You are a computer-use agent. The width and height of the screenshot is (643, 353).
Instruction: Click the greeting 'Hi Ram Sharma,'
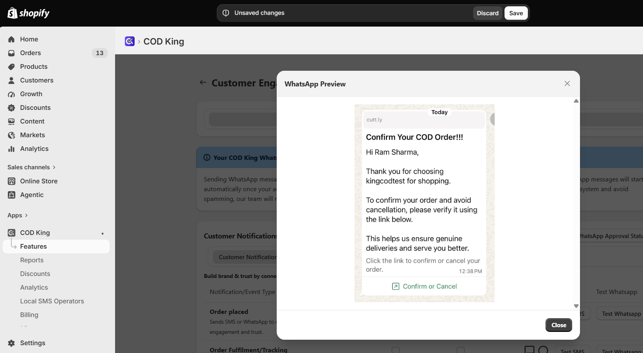coord(392,152)
